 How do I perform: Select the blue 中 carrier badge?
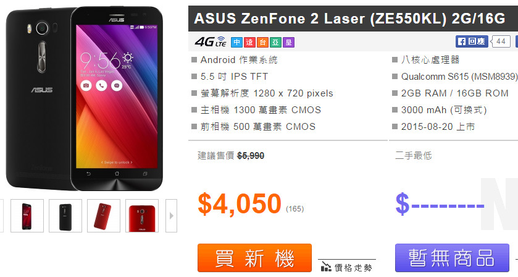pos(236,43)
